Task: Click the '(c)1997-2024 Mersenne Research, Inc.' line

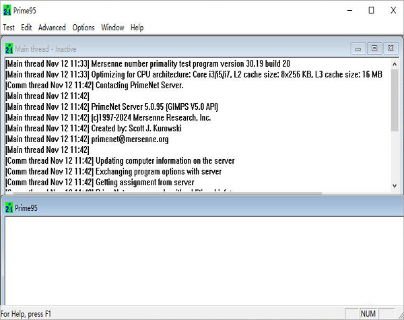Action: coord(108,118)
